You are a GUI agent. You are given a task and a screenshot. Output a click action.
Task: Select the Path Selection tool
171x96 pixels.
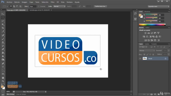click(3, 70)
